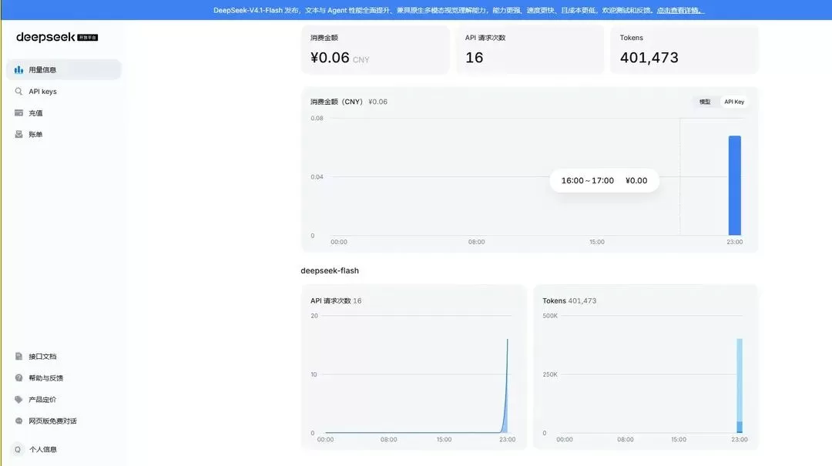Screen dimensions: 832x466
Task: Click the 08:00 label under the spending chart
Action: click(477, 242)
